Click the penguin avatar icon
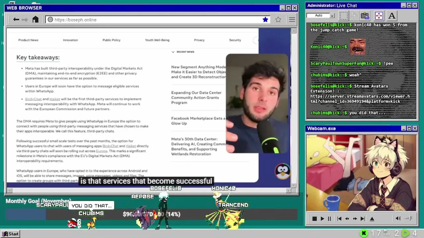The image size is (424, 238). click(283, 172)
